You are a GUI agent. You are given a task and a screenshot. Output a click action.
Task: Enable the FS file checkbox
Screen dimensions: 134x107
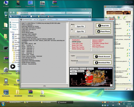point(71,31)
